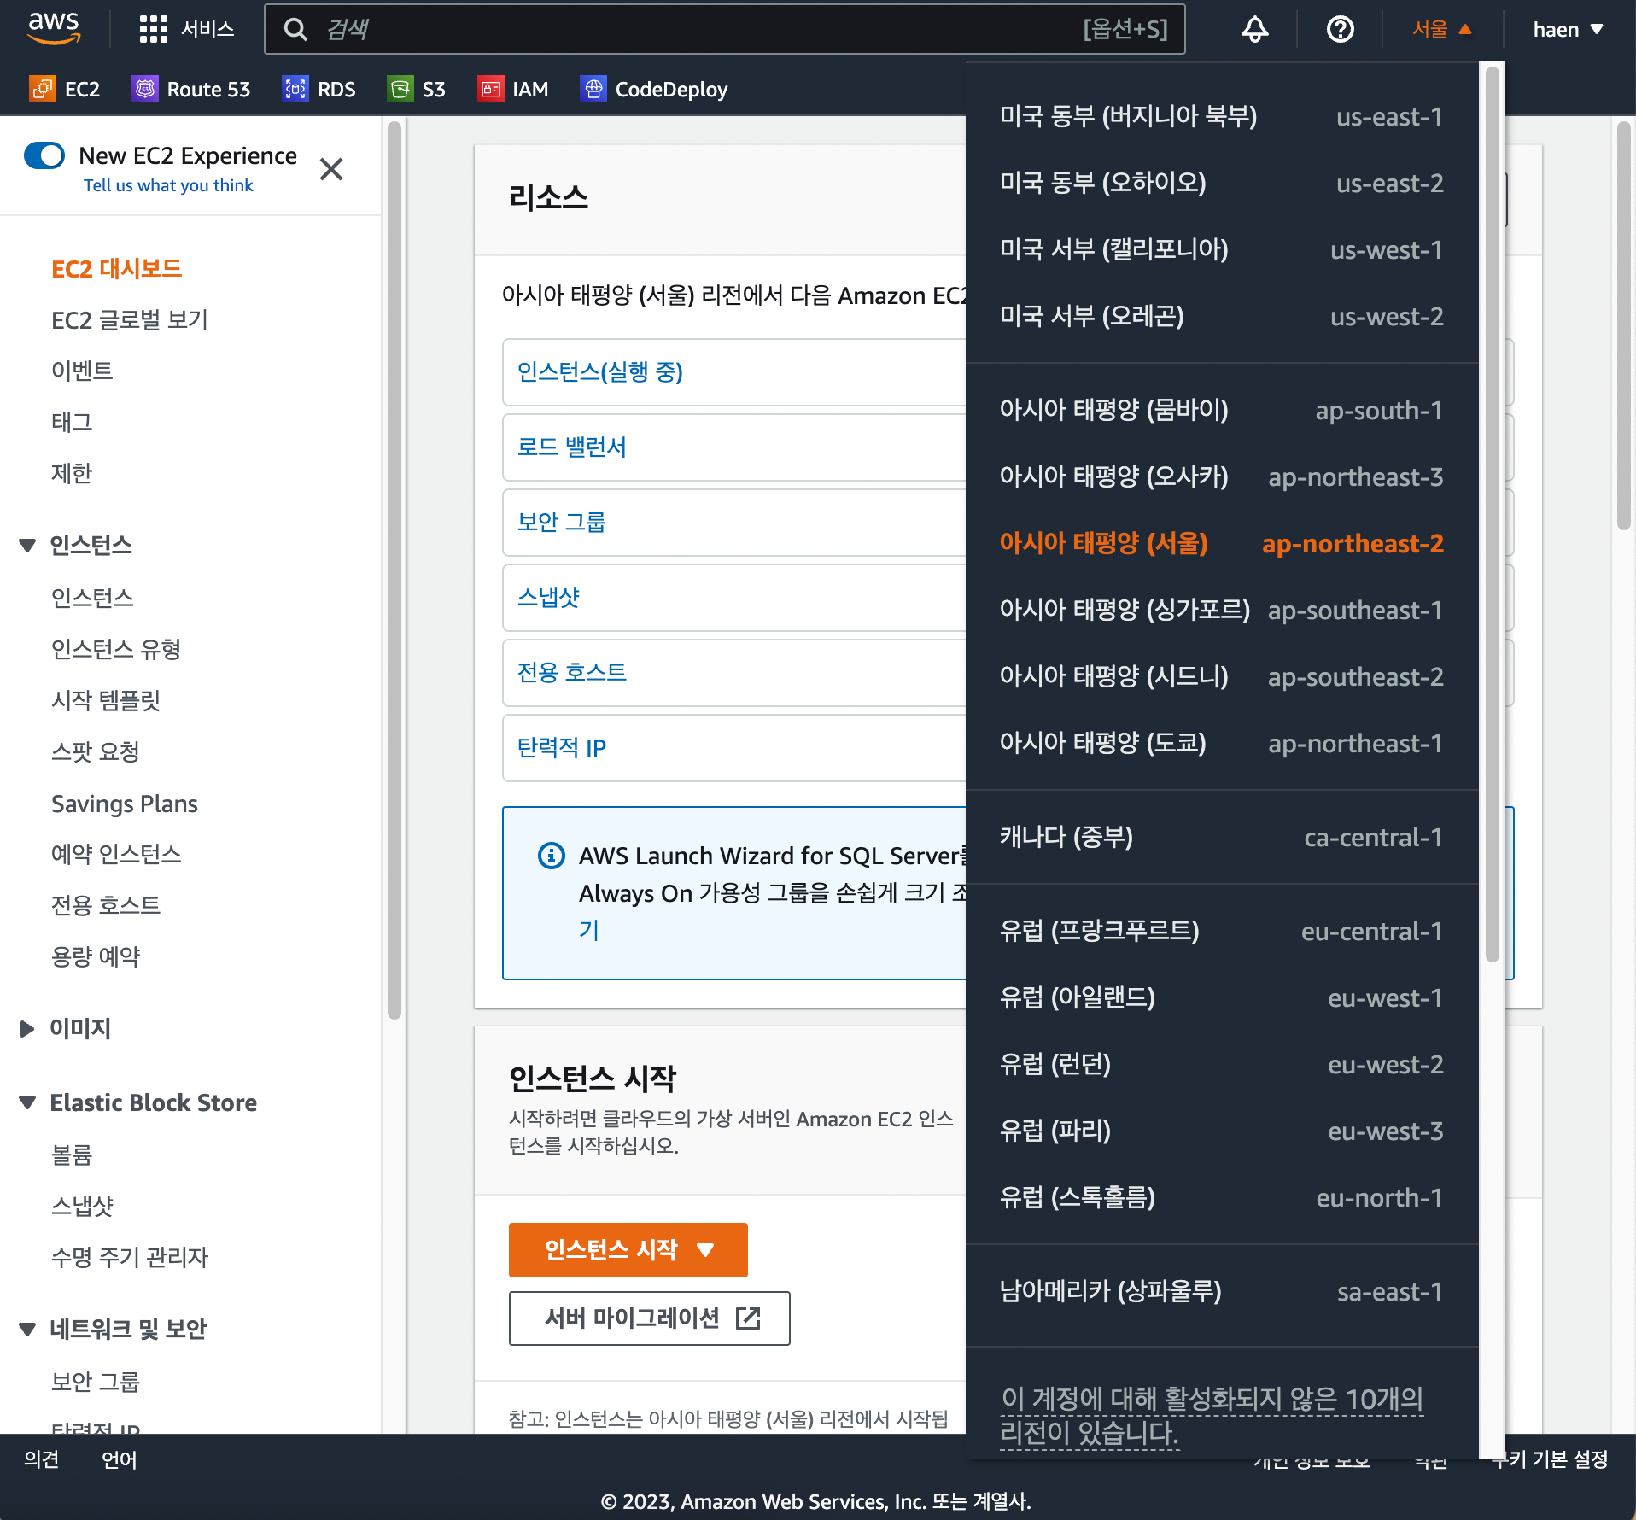Screen dimensions: 1636x1520
Task: Select region eu-west-1 아일랜드
Action: 1222,997
